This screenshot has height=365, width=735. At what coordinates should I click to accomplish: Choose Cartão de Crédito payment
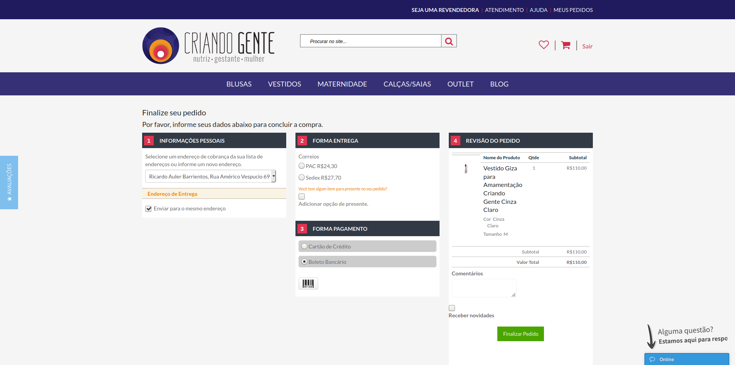coord(304,246)
